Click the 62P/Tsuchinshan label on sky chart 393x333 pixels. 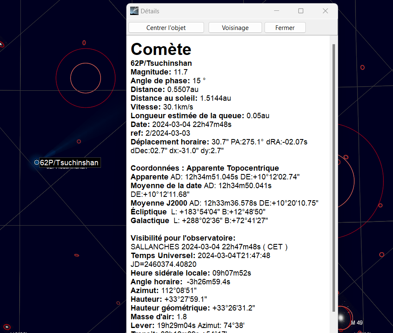tap(69, 163)
